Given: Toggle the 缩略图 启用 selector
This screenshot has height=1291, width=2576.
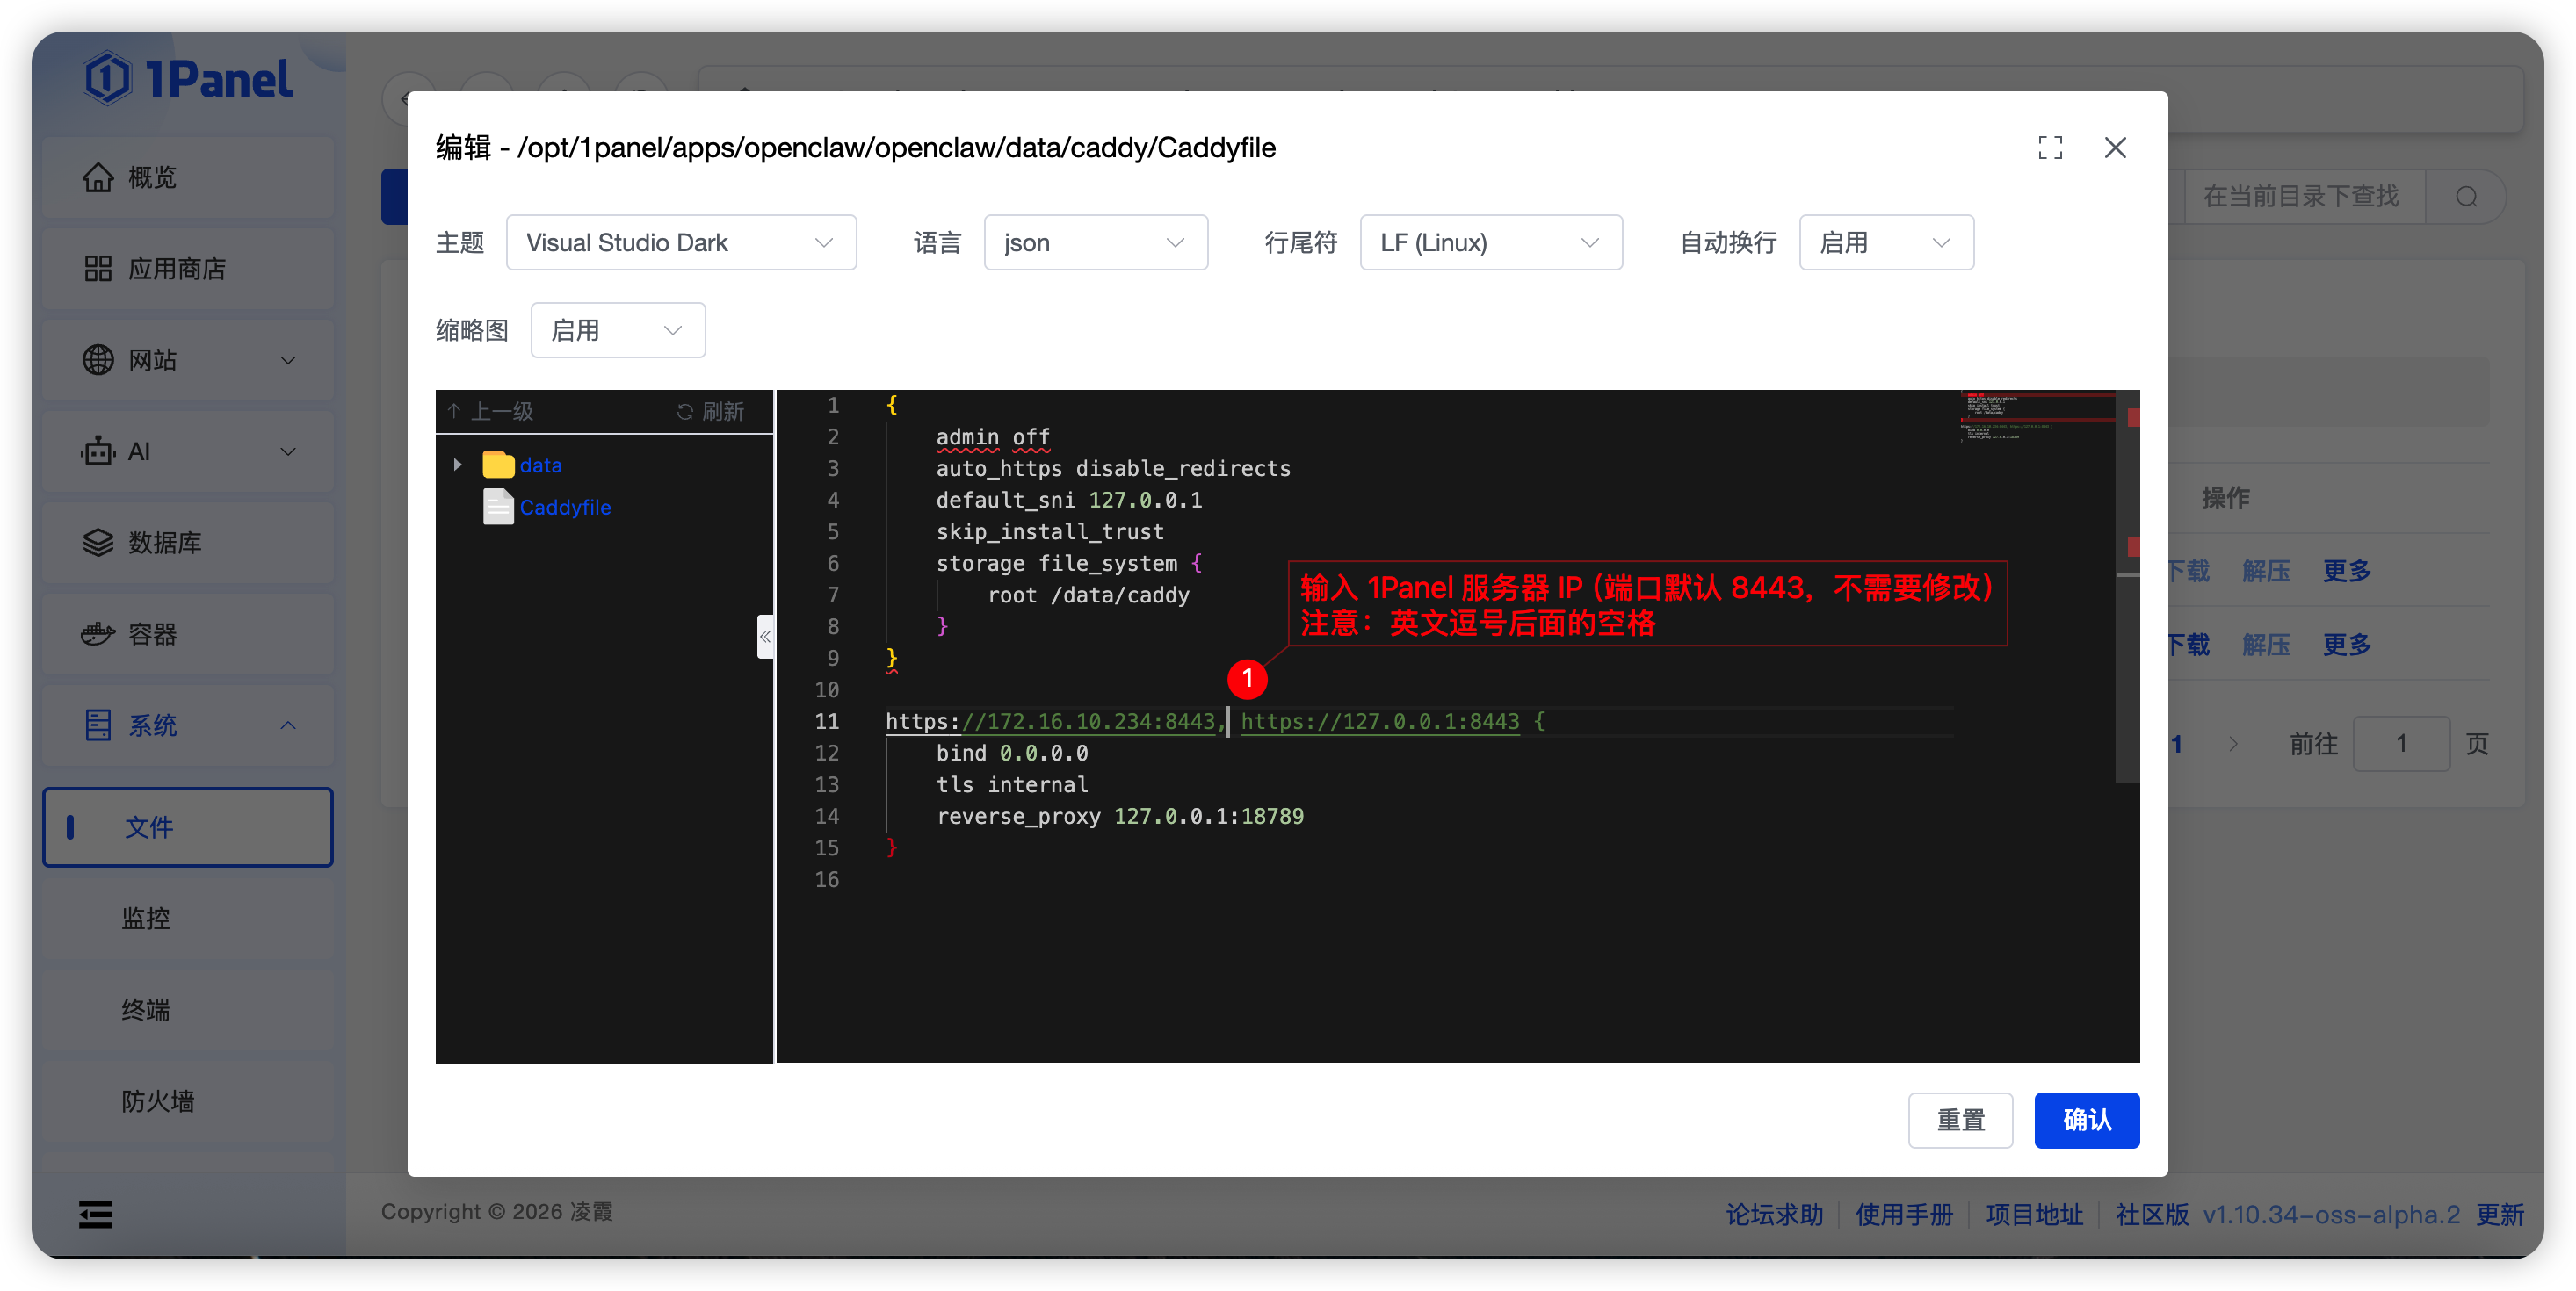Looking at the screenshot, I should coord(617,331).
